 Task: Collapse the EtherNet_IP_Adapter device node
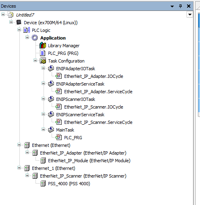(27, 153)
